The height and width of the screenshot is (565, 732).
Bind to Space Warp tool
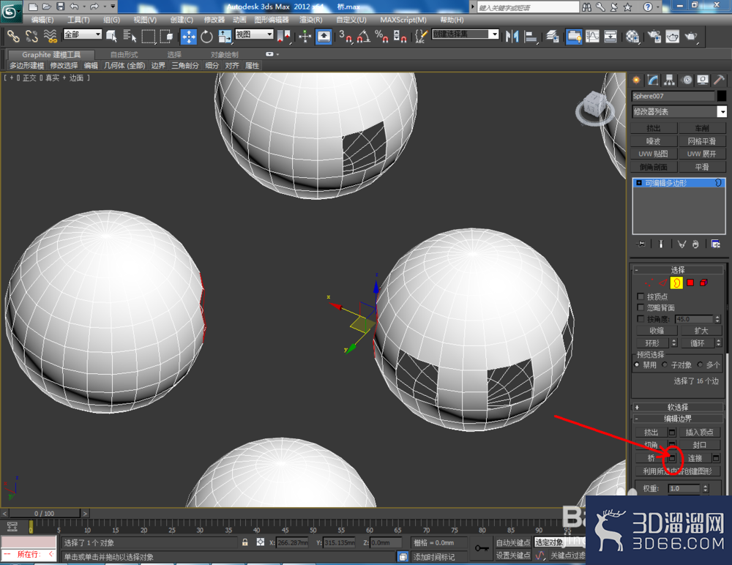pos(51,36)
